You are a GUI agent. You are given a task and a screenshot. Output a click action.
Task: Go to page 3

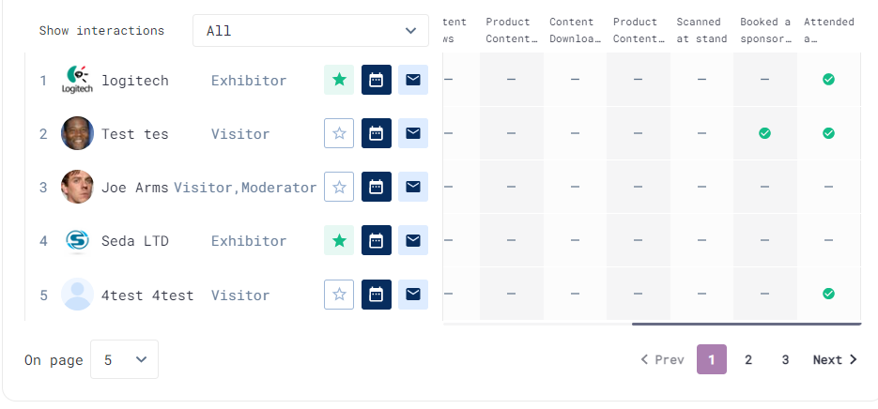coord(785,360)
